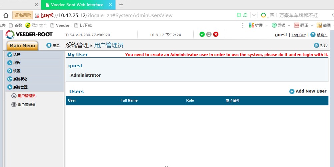
Task: Click the green checkmark status icon
Action: pyautogui.click(x=202, y=34)
